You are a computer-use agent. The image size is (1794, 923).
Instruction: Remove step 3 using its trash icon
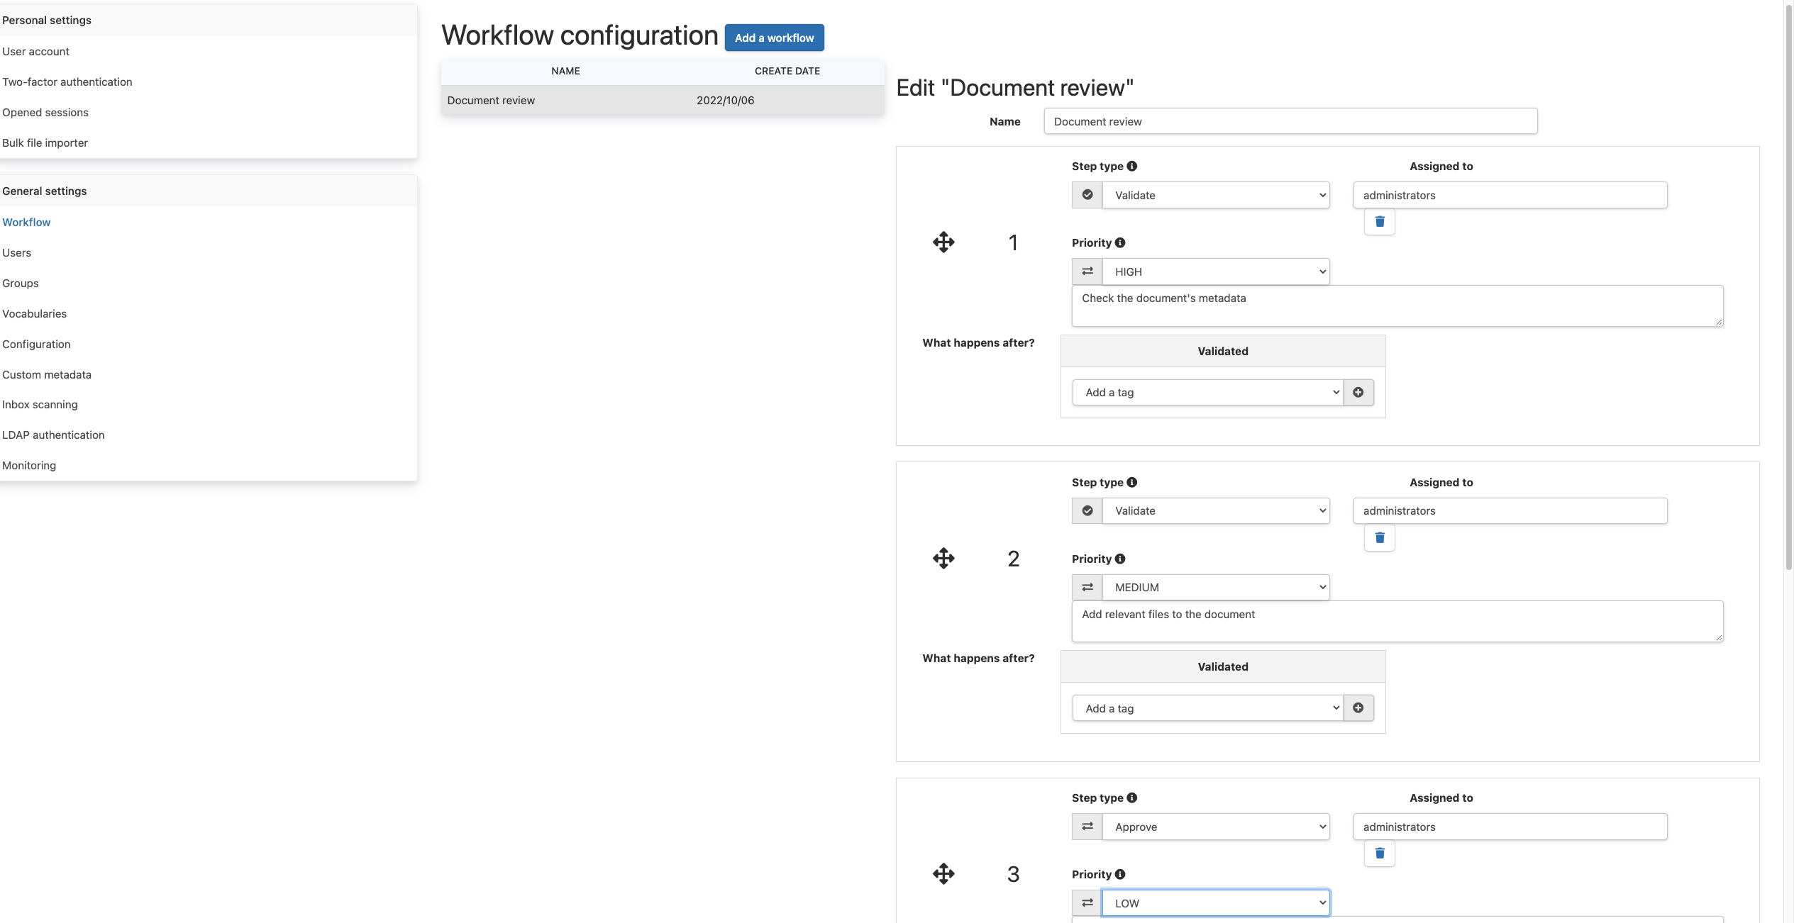tap(1379, 854)
